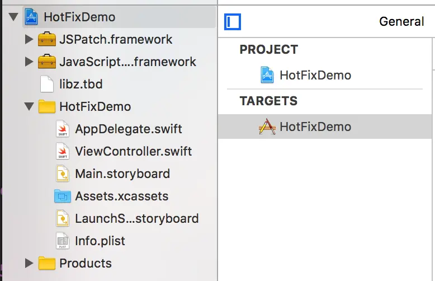Screen dimensions: 435x281
Task: Collapse the root HotFixDemo project tree
Action: click(13, 17)
